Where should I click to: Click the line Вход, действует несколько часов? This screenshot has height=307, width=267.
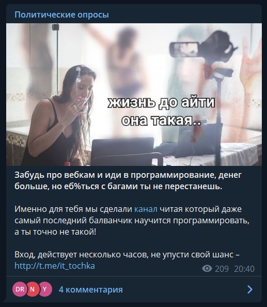pos(127,254)
